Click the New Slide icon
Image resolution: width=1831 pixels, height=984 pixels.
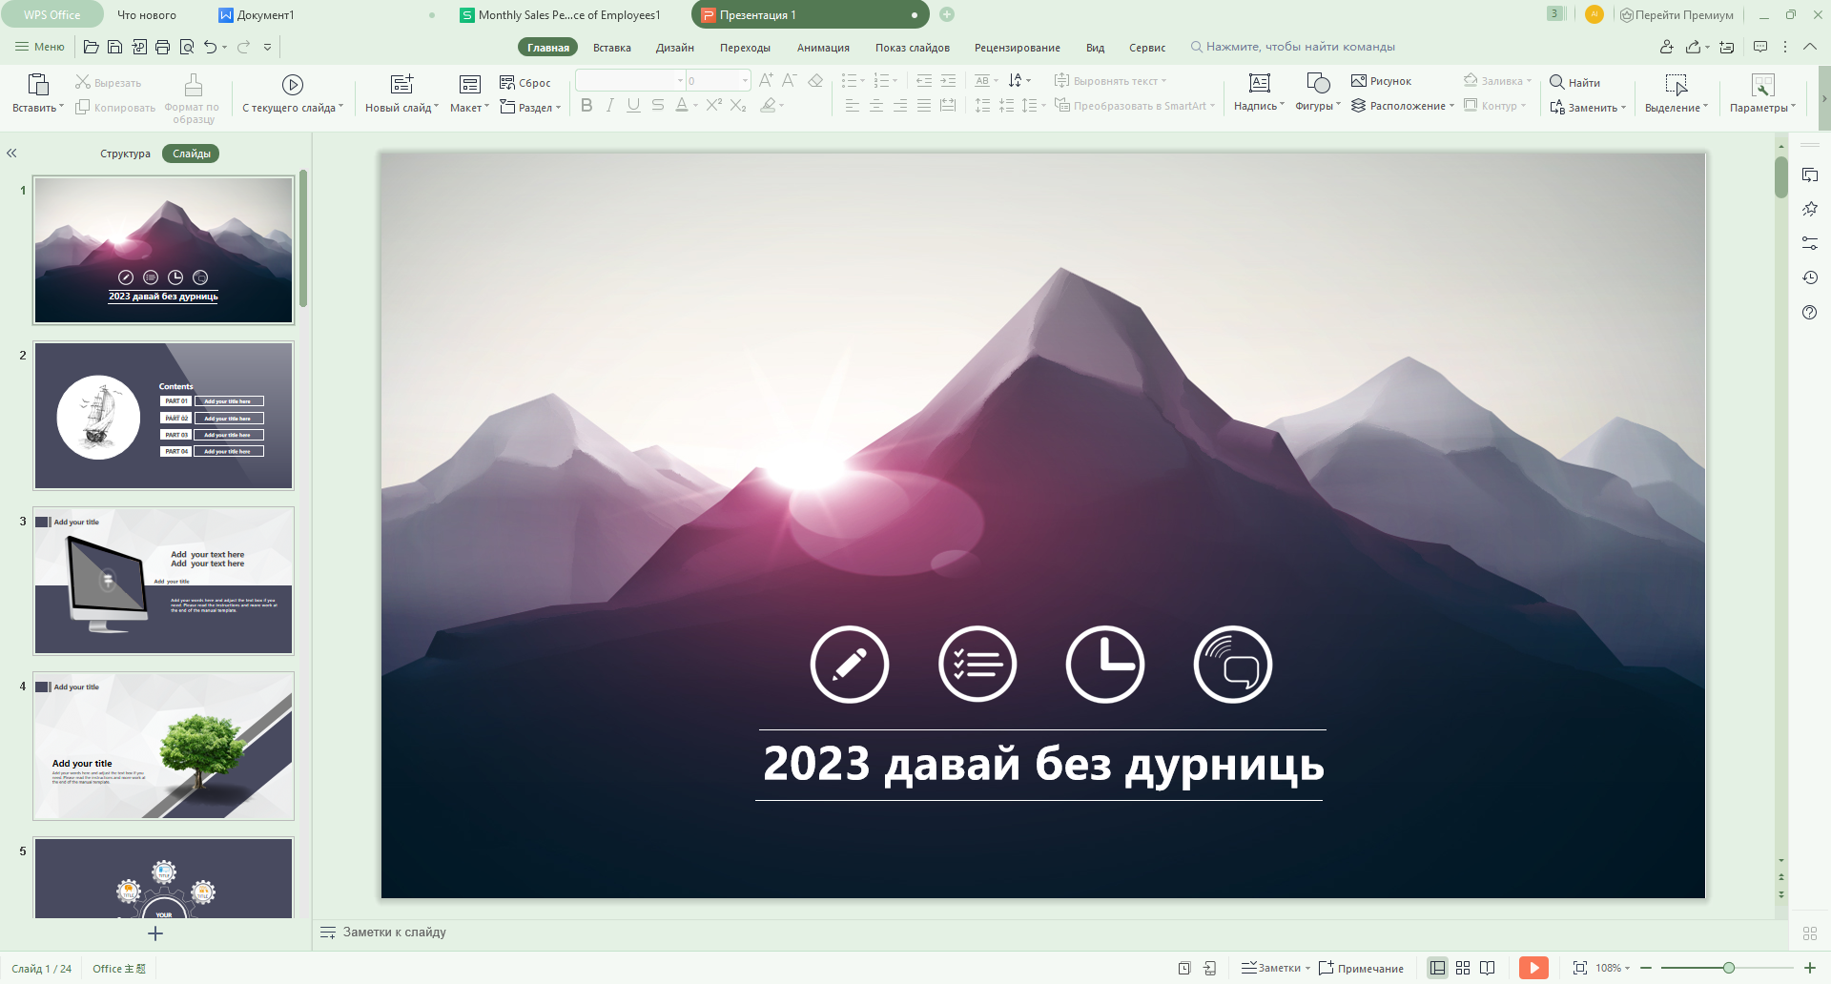401,85
